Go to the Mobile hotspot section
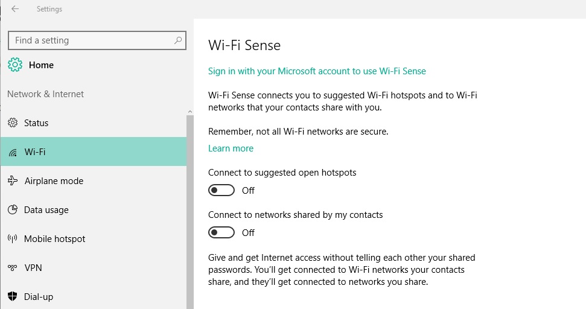The image size is (586, 309). tap(94, 239)
